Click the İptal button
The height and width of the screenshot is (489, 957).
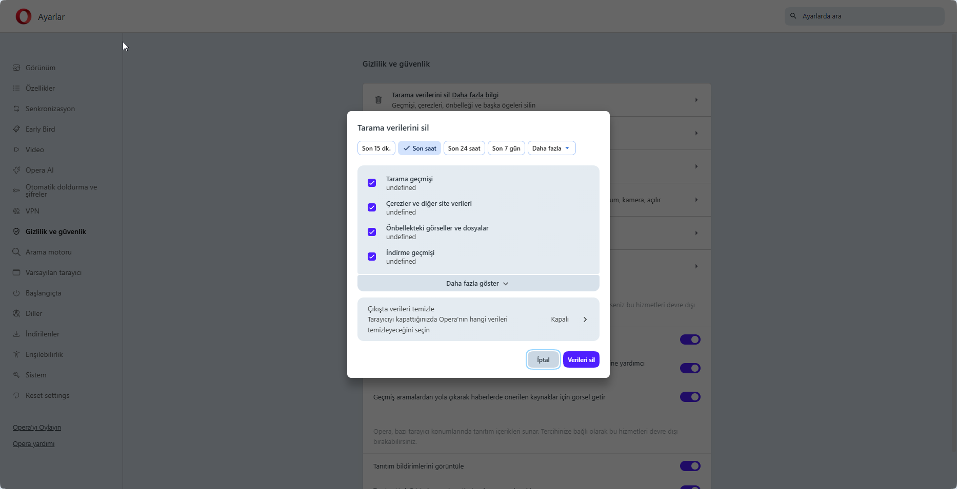point(543,359)
